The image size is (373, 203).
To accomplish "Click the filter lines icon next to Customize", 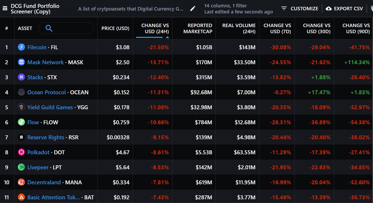I will pos(284,8).
